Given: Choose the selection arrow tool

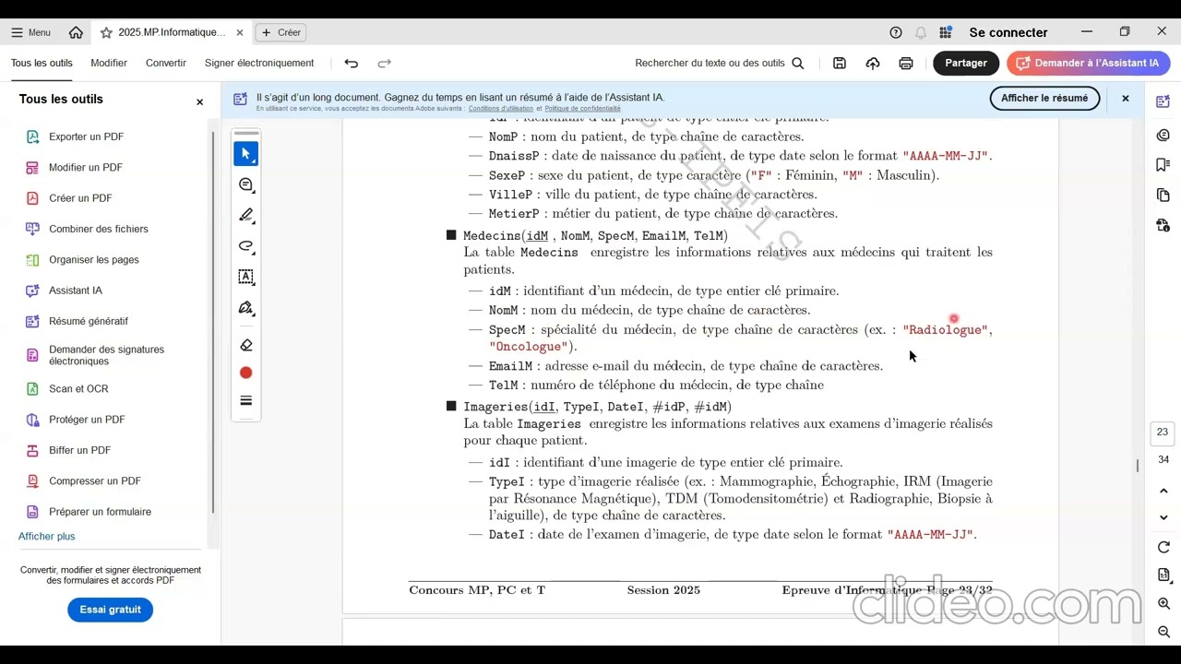Looking at the screenshot, I should click(x=245, y=154).
